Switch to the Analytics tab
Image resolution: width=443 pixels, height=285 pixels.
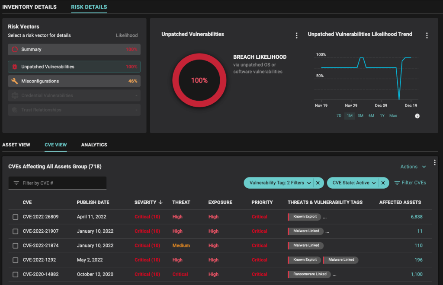click(94, 145)
